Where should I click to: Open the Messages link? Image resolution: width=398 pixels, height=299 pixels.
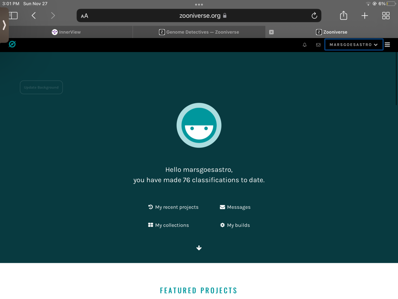coord(235,207)
